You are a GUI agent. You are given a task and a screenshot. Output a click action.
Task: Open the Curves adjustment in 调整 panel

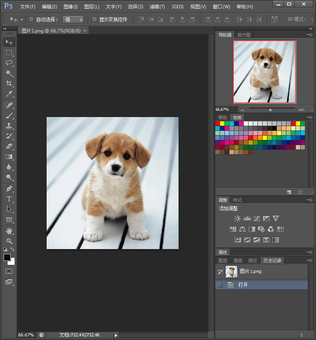(x=257, y=218)
